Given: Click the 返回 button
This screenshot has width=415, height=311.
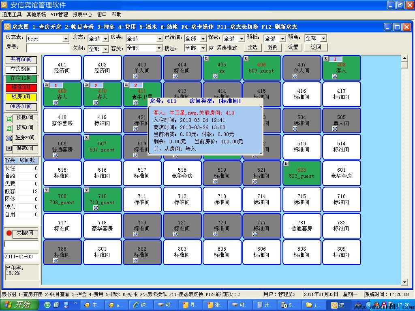Looking at the screenshot, I should 316,47.
